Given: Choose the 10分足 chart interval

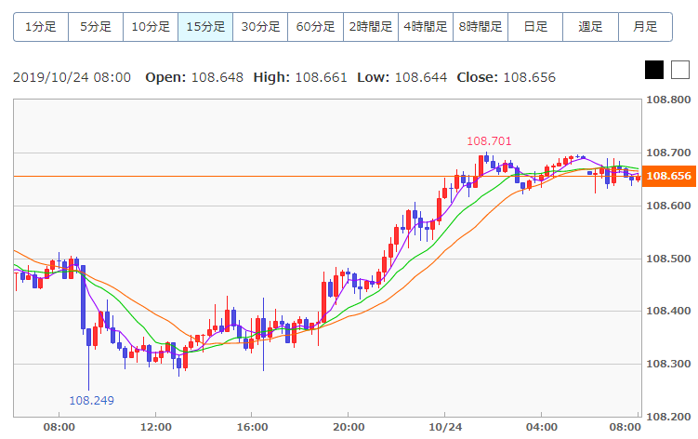Looking at the screenshot, I should (151, 27).
